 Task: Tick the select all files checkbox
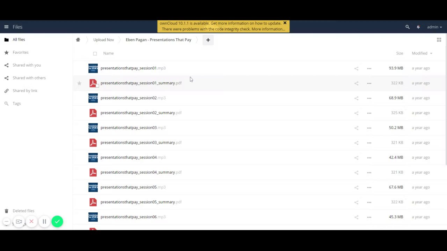pyautogui.click(x=95, y=53)
